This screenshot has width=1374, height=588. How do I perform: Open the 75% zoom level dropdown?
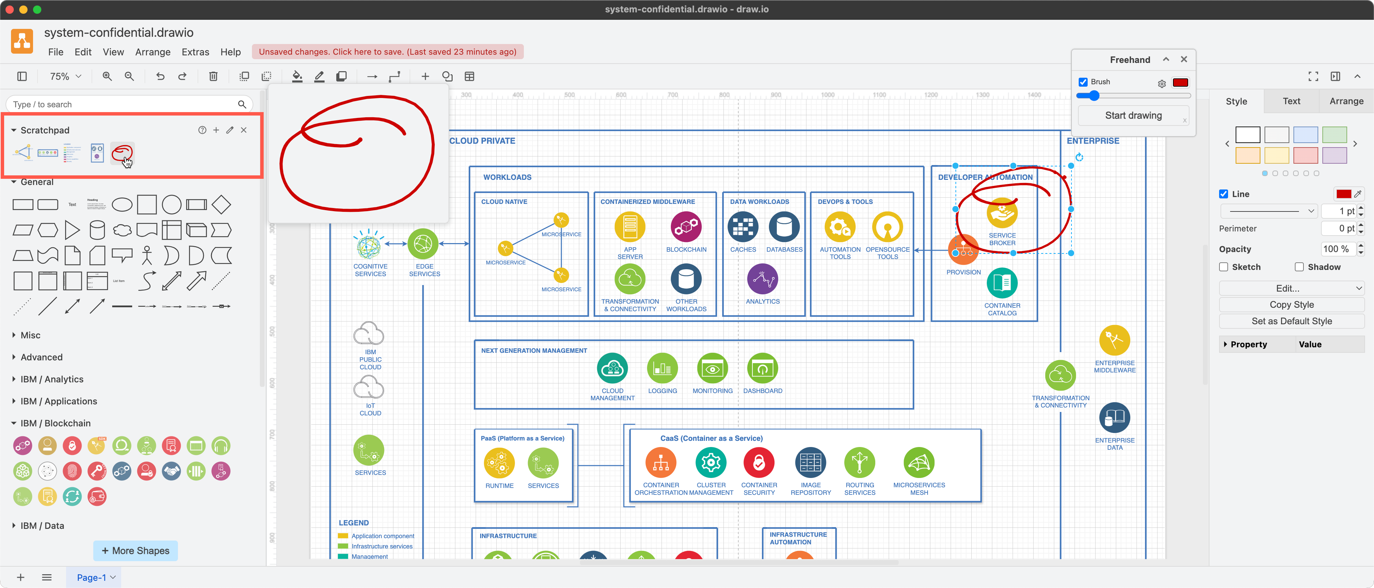click(x=64, y=76)
